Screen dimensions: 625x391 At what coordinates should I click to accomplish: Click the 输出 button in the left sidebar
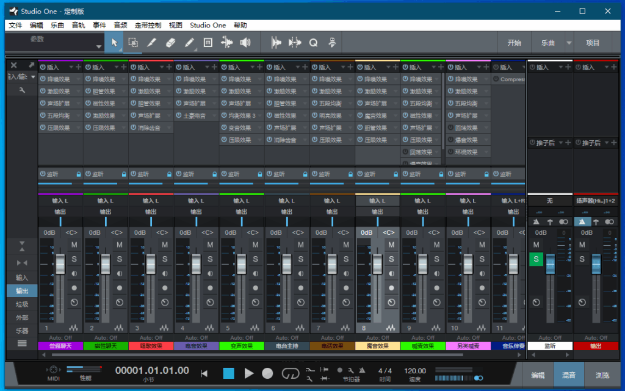[x=21, y=290]
